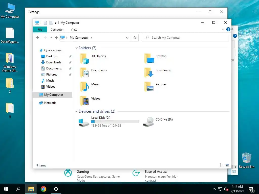The image size is (259, 194).
Task: Click Properties quick access toolbar icon
Action: (45, 22)
